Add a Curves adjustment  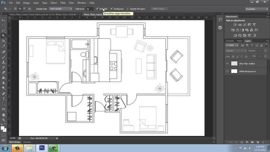coord(245,25)
